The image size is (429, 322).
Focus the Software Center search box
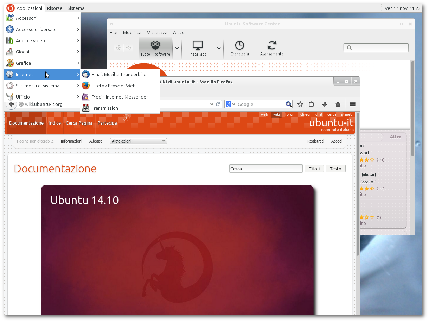(x=376, y=48)
